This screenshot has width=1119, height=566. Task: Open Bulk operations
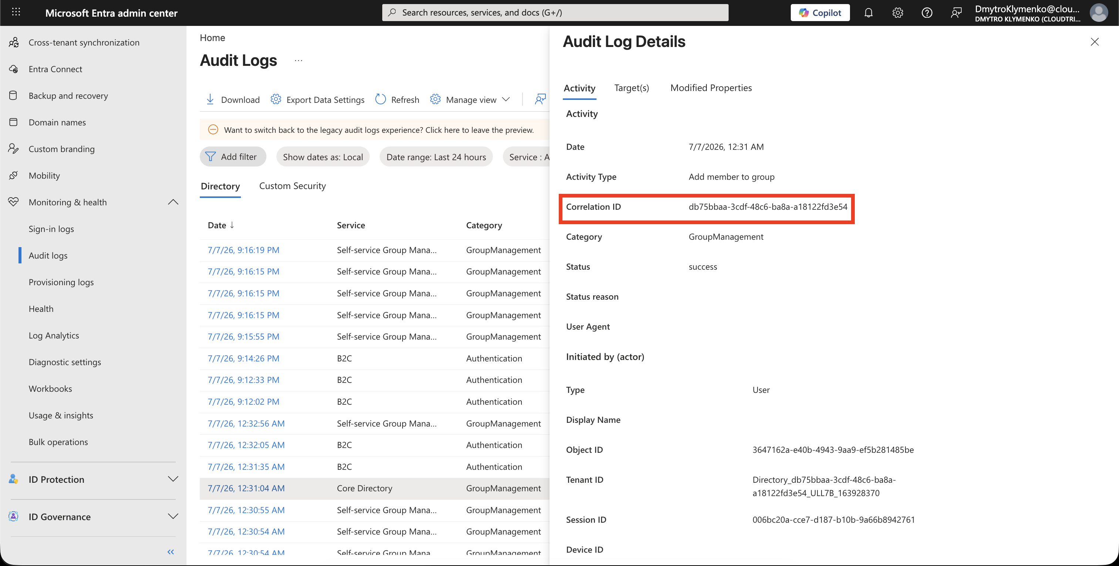[58, 441]
